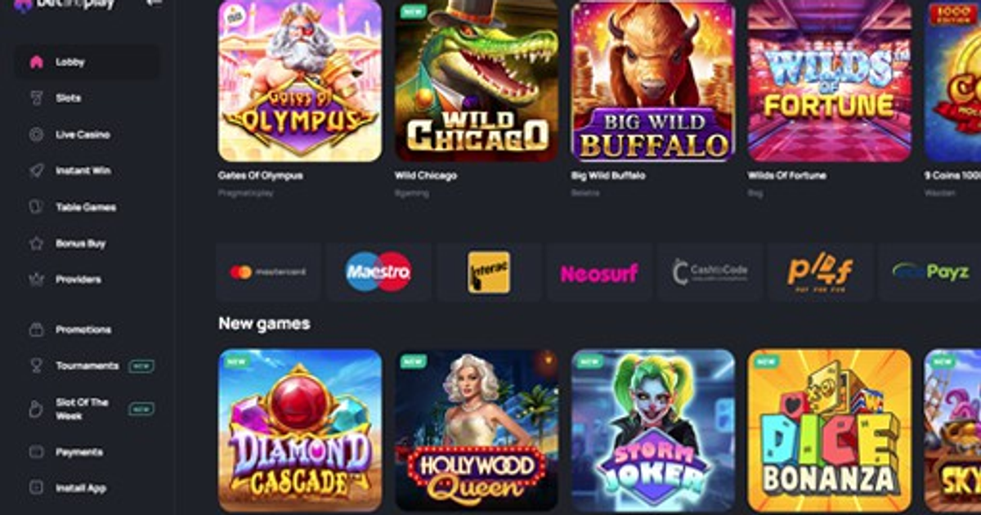This screenshot has width=981, height=515.
Task: Open the Big Wild Buffalo game tile
Action: point(653,80)
